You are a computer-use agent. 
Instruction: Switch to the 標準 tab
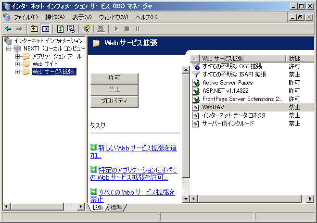[x=116, y=207]
